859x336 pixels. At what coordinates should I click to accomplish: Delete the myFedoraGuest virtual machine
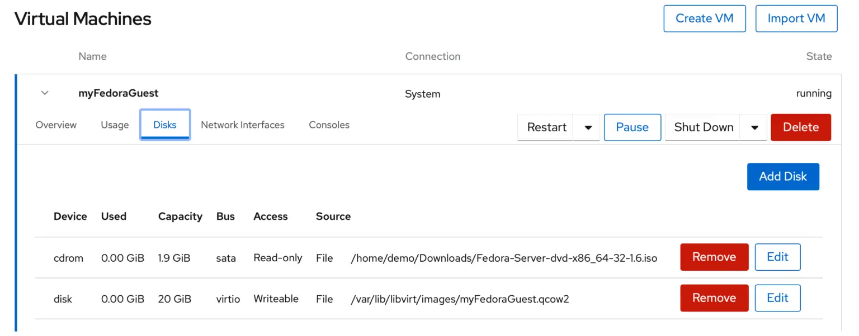pos(800,127)
